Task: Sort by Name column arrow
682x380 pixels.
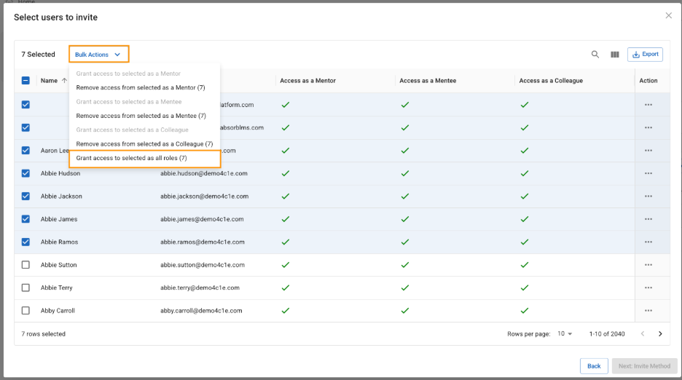Action: 64,81
